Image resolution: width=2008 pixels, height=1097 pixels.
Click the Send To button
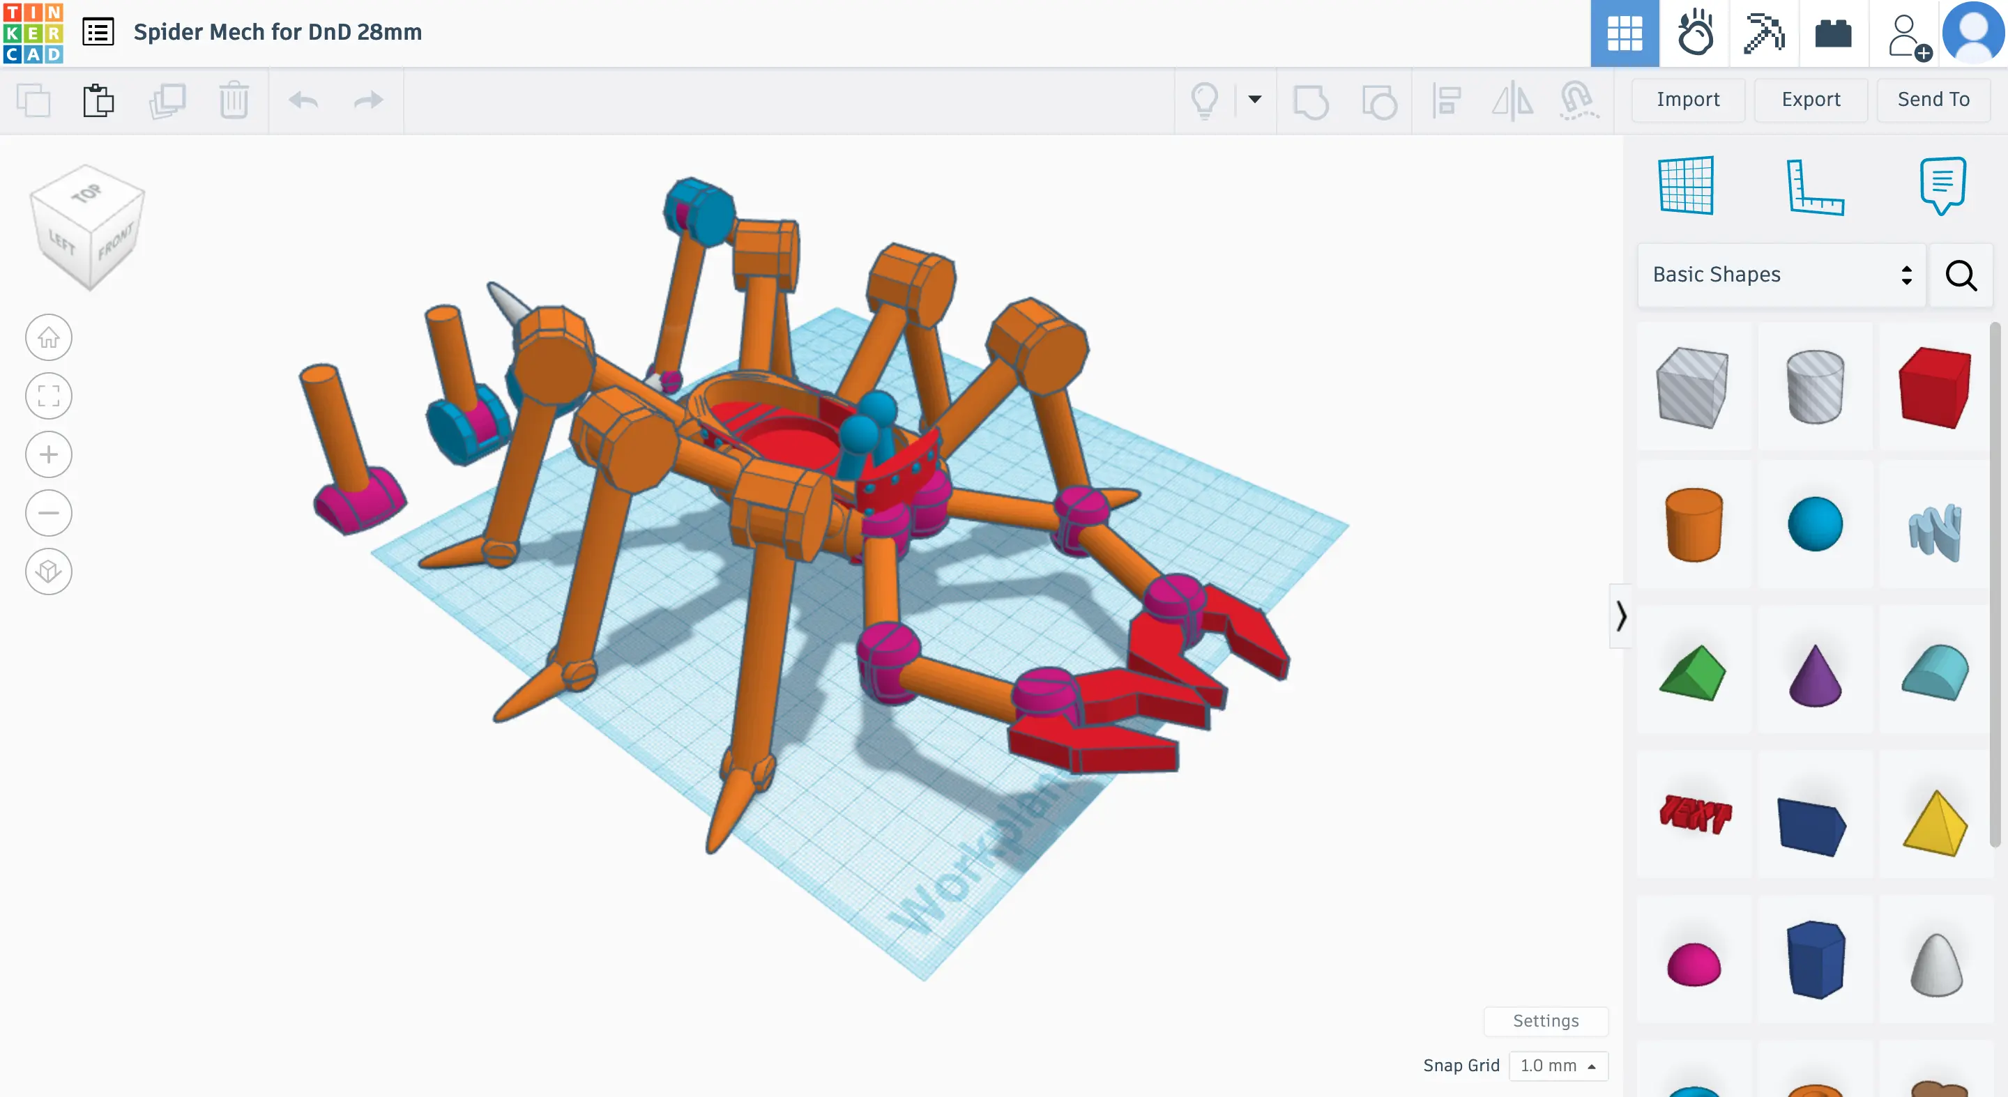click(1933, 100)
